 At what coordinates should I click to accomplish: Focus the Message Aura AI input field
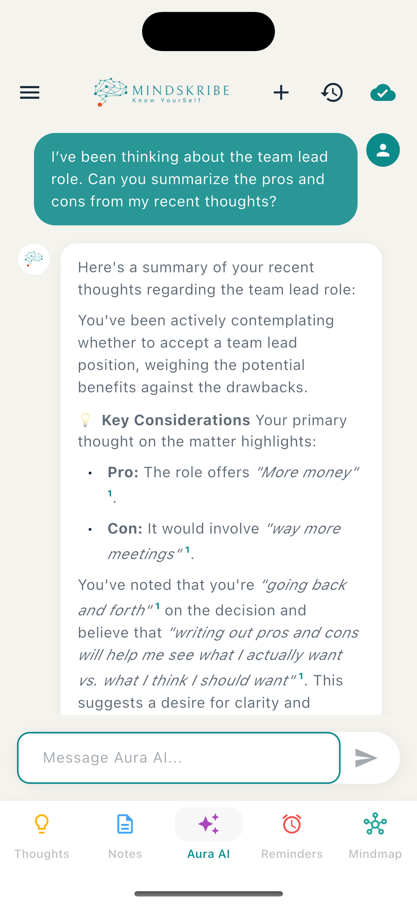click(179, 758)
